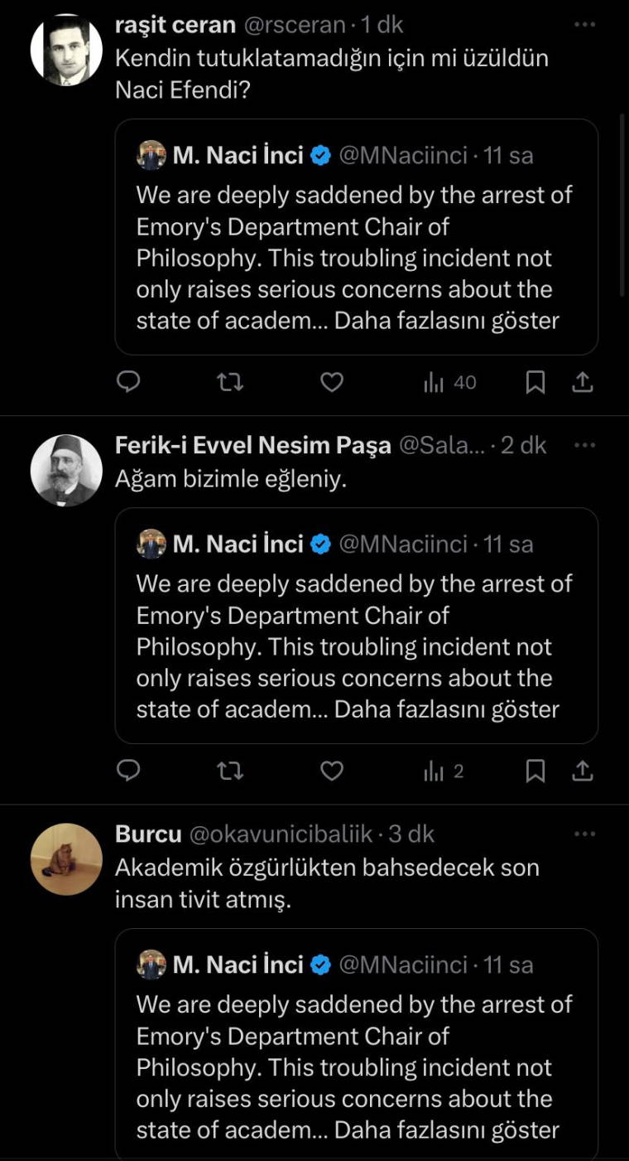Open more options for Nesim Paşa's tweet

(584, 445)
